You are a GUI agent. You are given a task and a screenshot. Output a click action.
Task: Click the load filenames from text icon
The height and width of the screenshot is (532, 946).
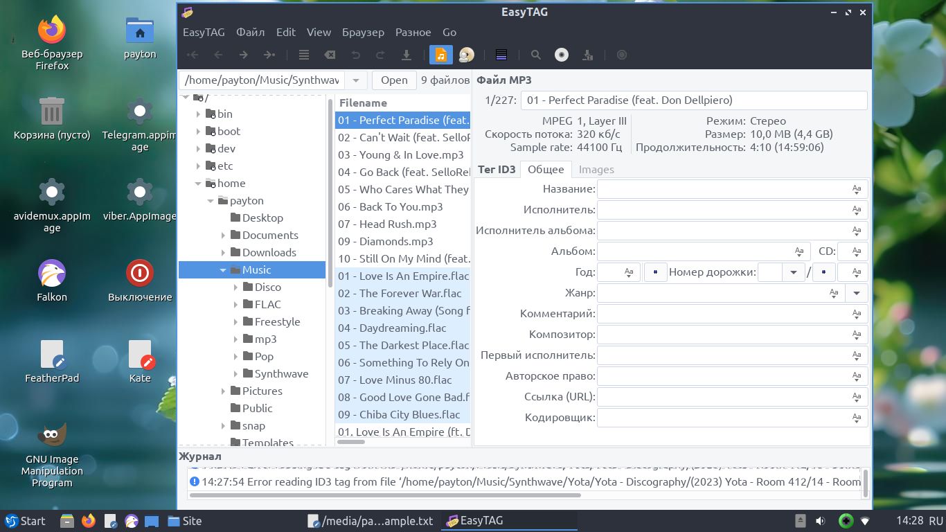[x=587, y=55]
